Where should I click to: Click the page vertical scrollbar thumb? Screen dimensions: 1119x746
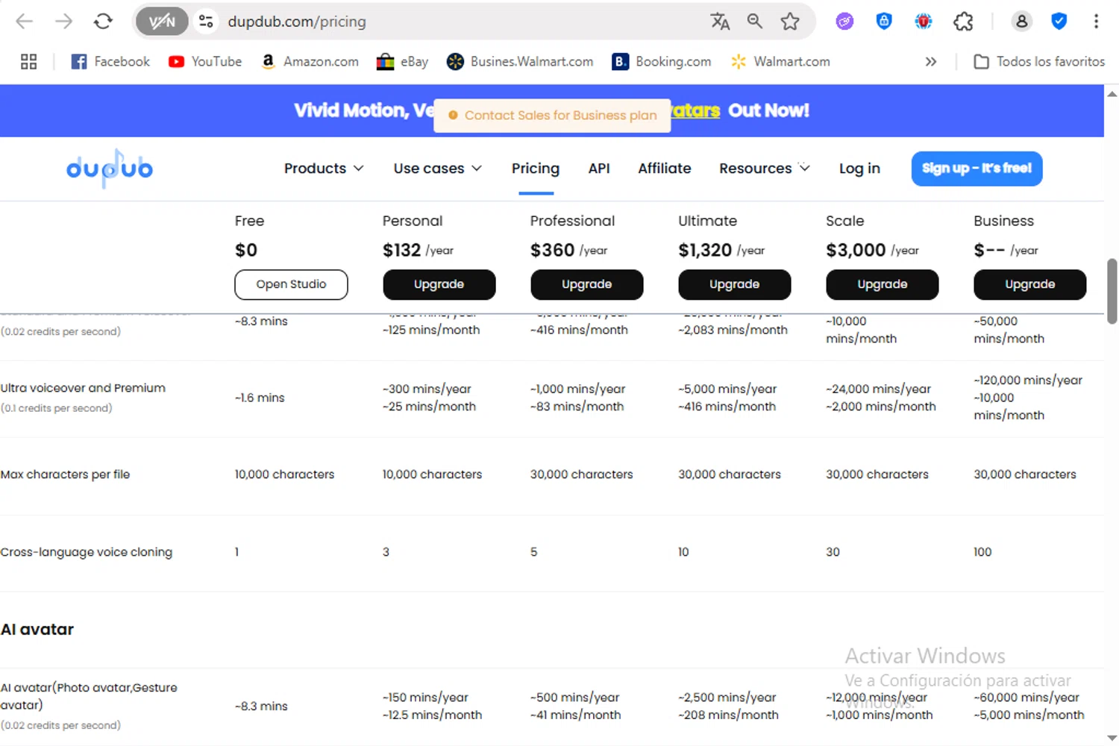(1112, 291)
